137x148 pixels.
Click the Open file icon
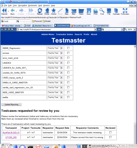point(81,11)
